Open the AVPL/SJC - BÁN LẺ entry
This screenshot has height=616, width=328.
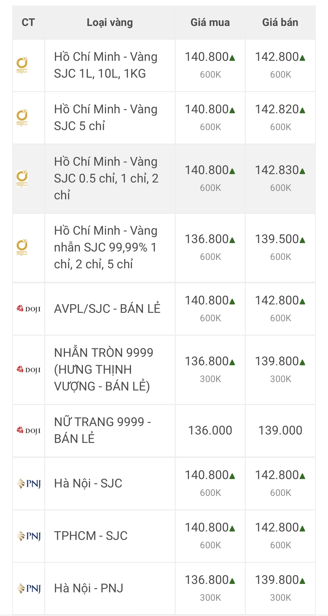click(x=107, y=309)
